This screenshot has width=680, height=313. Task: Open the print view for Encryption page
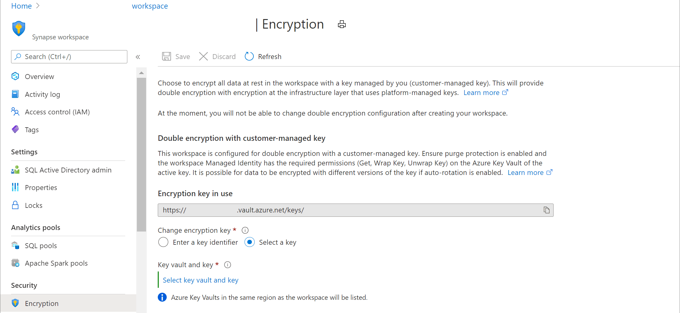[x=341, y=24]
